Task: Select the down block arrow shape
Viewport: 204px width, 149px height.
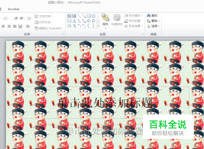Action: [93, 21]
